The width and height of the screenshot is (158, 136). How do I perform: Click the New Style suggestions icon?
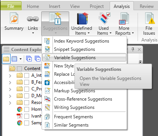pos(47,66)
